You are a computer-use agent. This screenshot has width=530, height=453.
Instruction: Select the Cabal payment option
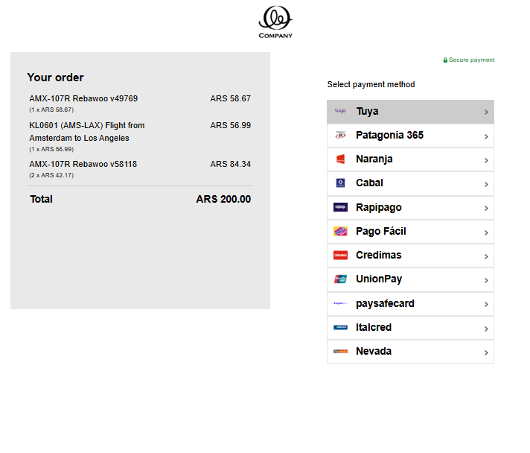pos(410,183)
